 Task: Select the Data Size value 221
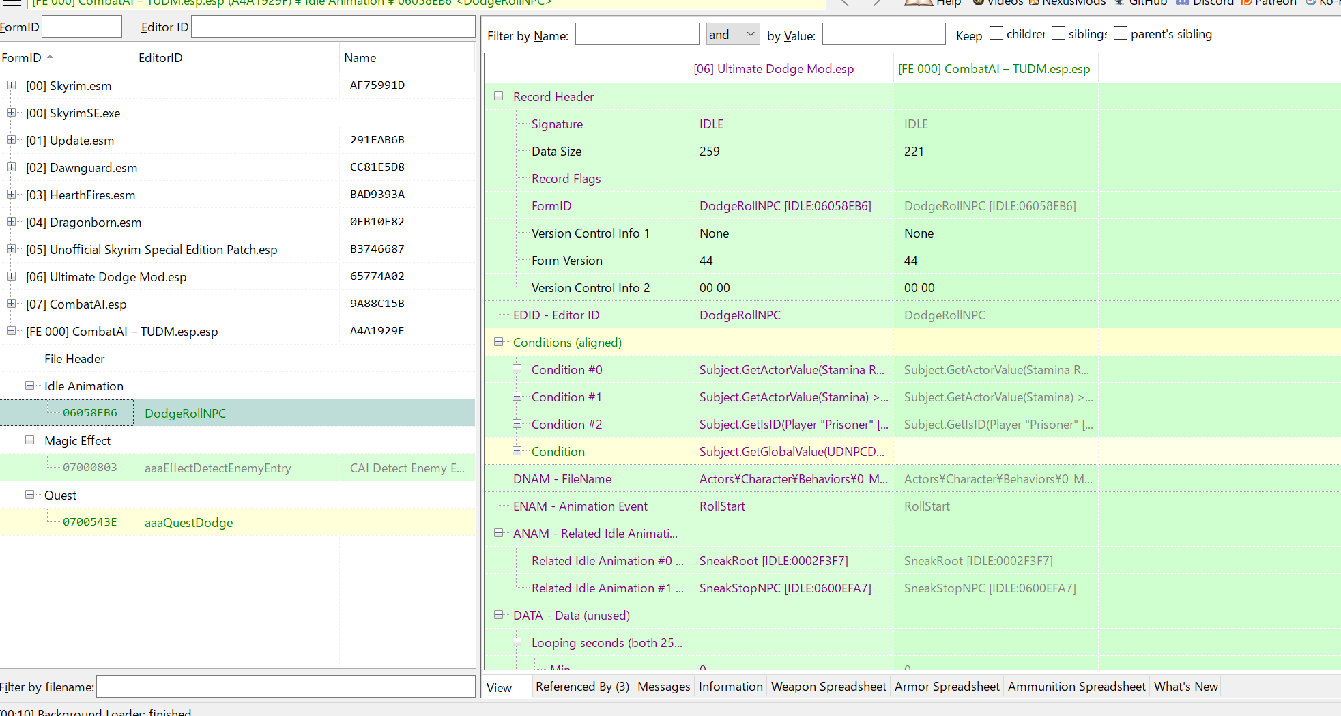pyautogui.click(x=914, y=151)
